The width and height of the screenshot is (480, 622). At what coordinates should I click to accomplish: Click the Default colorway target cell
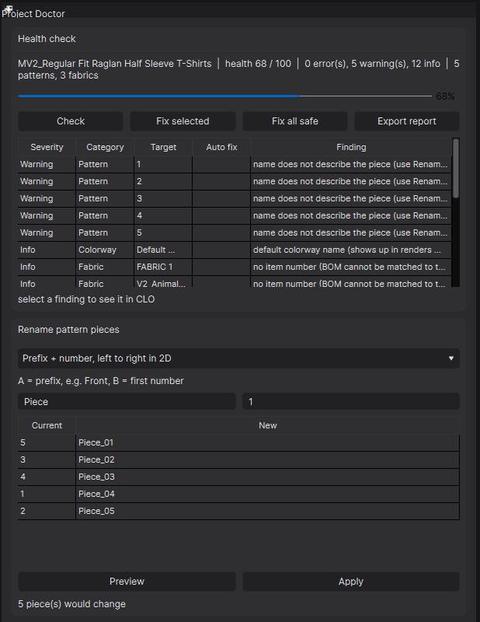click(163, 250)
